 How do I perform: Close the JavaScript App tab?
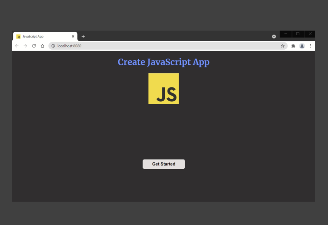click(73, 36)
